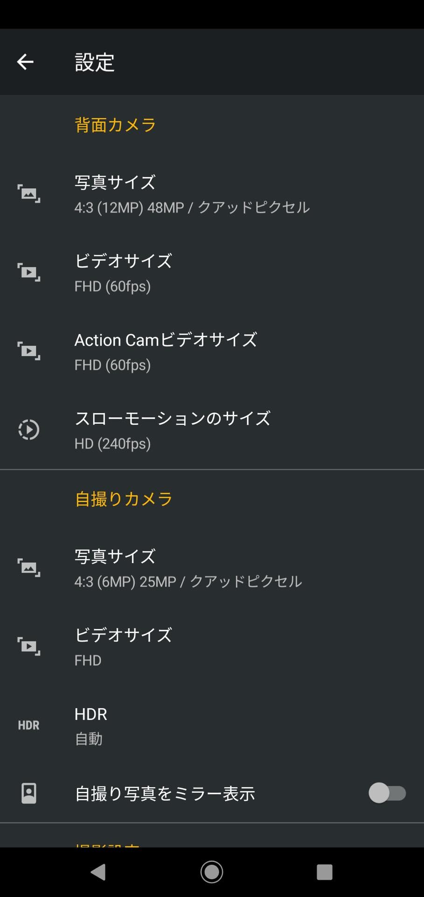Toggle the 自撮り写真をミラー表示 switch
The height and width of the screenshot is (897, 424).
point(387,793)
